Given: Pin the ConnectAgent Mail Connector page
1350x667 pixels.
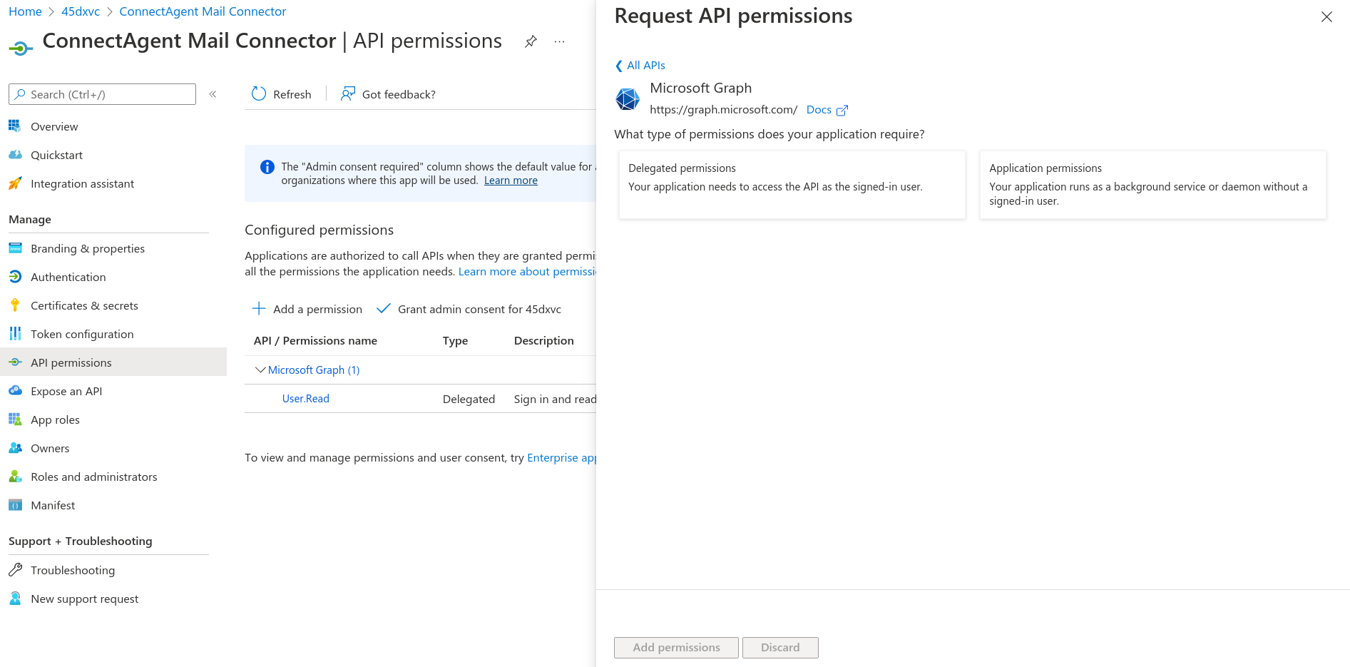Looking at the screenshot, I should coord(531,41).
